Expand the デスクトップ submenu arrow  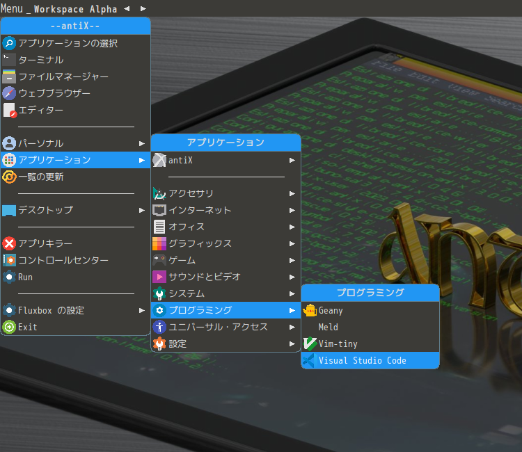(x=142, y=210)
